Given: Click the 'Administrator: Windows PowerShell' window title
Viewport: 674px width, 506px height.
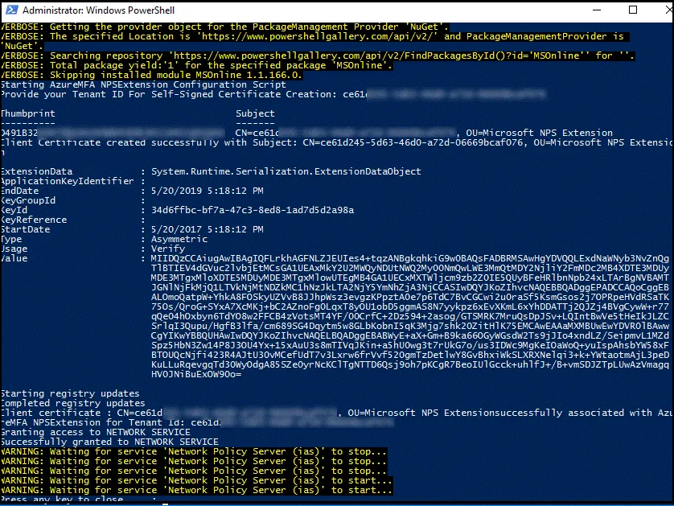Looking at the screenshot, I should (x=98, y=10).
